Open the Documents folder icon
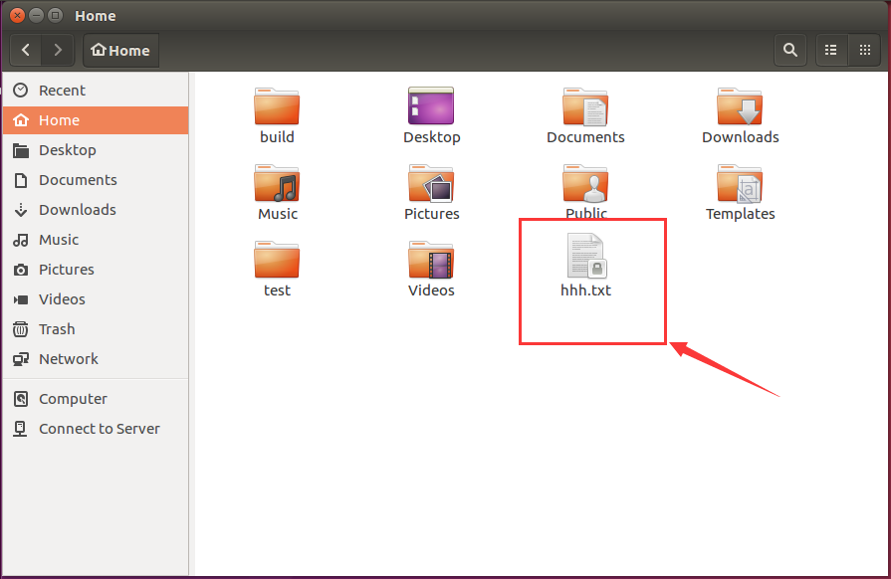The image size is (891, 579). tap(585, 106)
